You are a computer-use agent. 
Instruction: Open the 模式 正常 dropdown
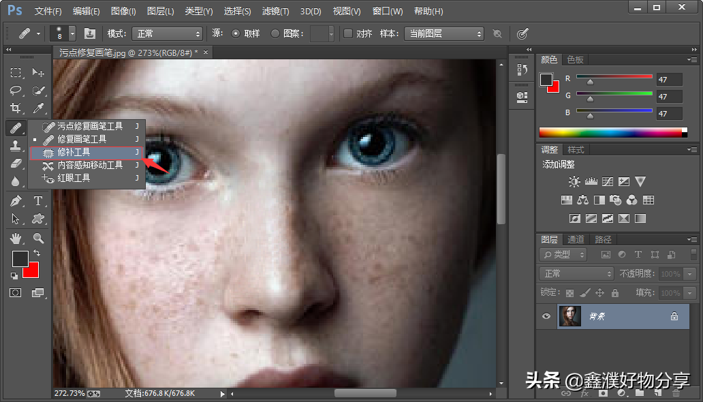pos(167,33)
